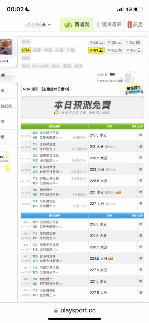Switch to the 歐籃 tab
Viewport: 149px width, 323px height.
coord(37,50)
